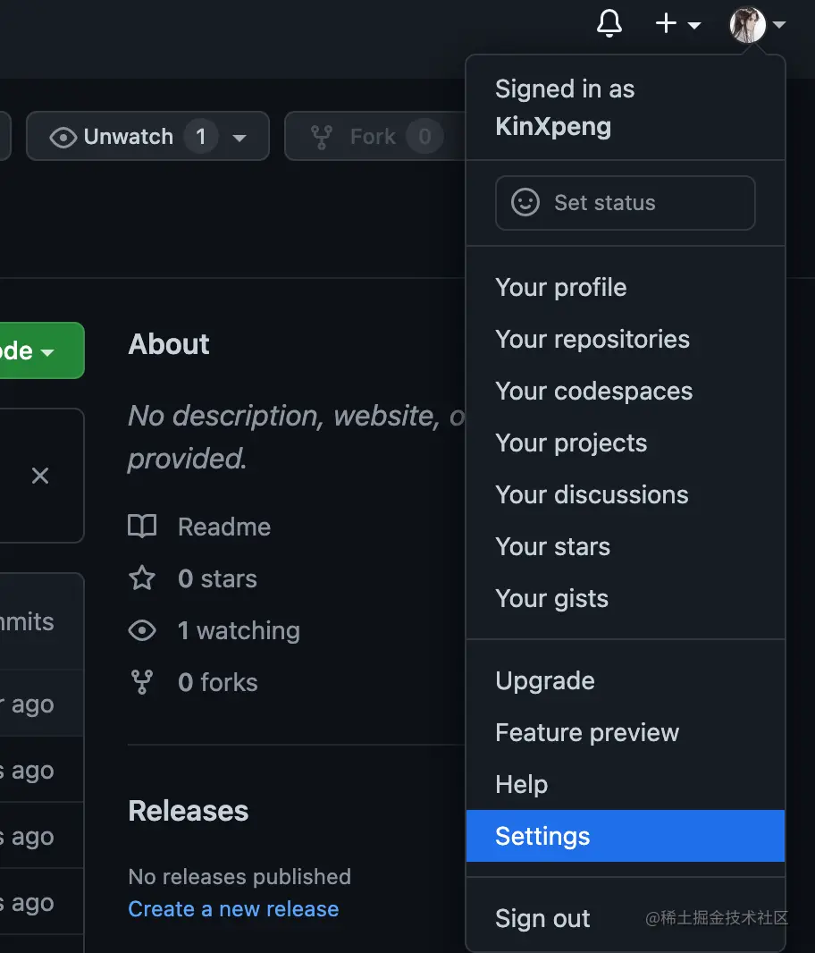The width and height of the screenshot is (815, 953).
Task: Click the eye icon beside 1 watching
Action: click(x=142, y=630)
